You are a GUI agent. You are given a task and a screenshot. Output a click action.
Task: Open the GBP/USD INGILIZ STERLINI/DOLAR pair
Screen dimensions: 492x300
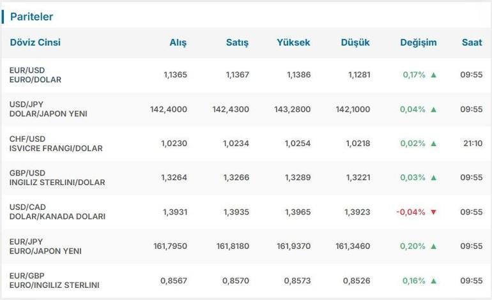pos(57,177)
